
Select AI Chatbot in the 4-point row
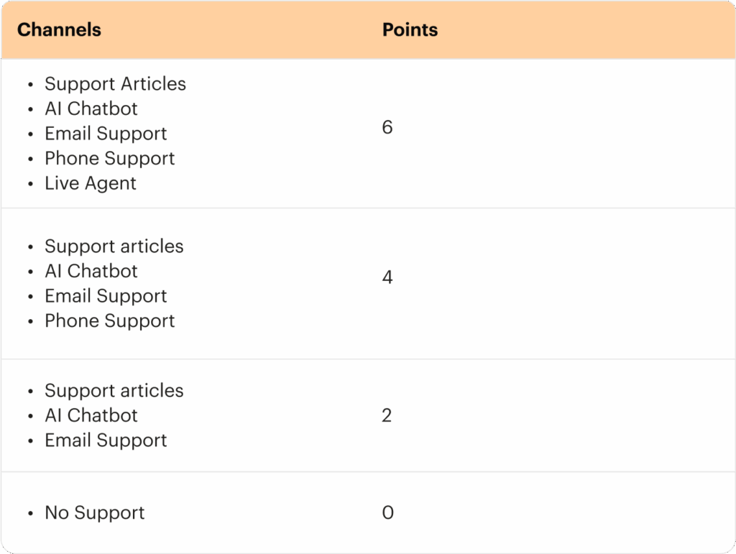coord(91,271)
